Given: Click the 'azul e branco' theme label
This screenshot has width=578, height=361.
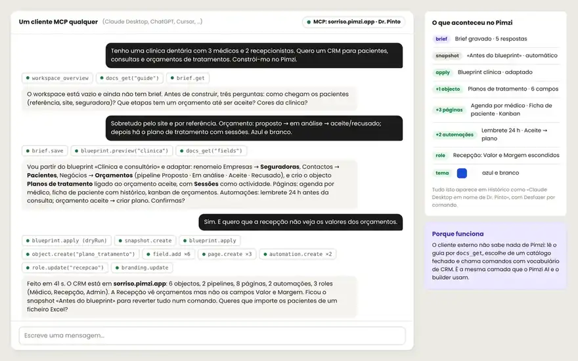Looking at the screenshot, I should (500, 173).
